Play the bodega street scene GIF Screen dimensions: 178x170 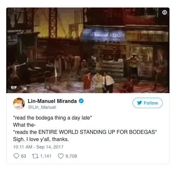(x=88, y=50)
